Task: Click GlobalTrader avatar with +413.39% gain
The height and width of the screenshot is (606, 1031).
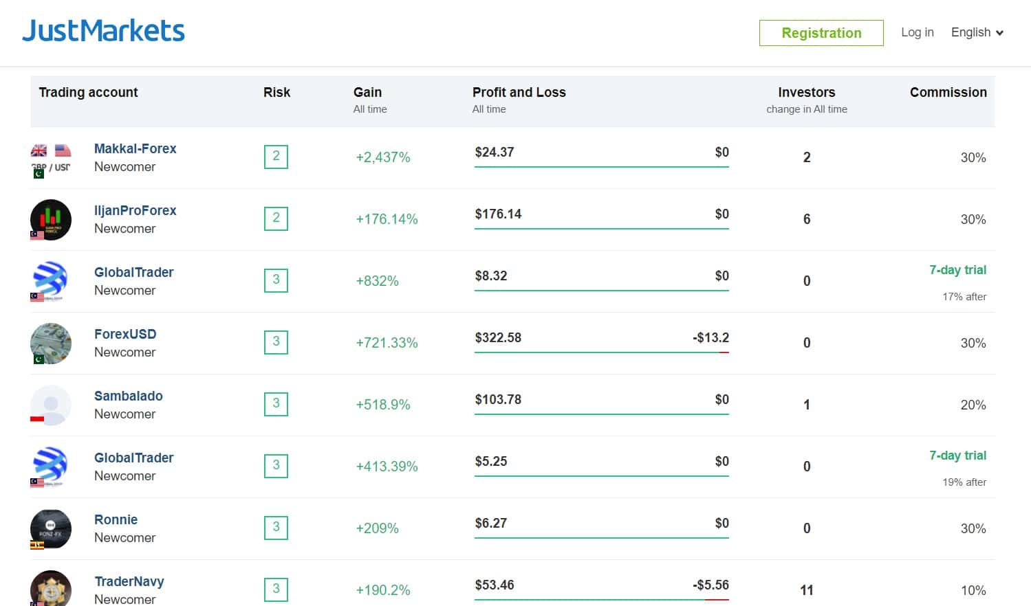Action: click(x=51, y=467)
